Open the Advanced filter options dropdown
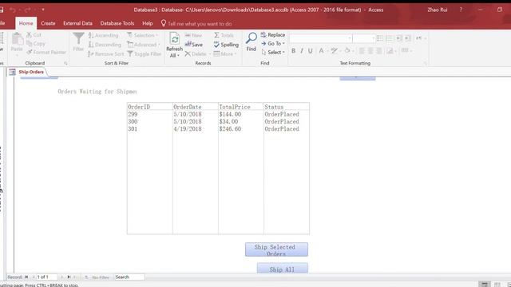 tap(144, 45)
